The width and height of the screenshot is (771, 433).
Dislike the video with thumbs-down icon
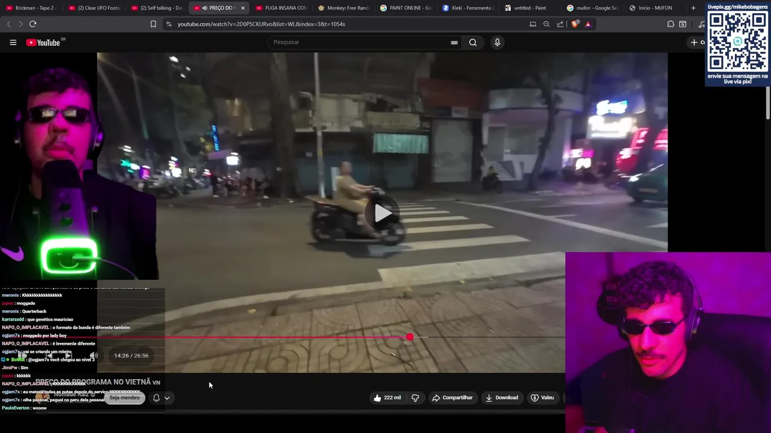pos(415,398)
